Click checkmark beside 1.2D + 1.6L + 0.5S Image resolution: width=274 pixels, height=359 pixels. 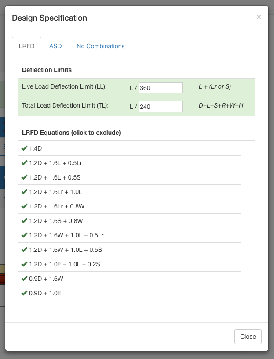[24, 177]
